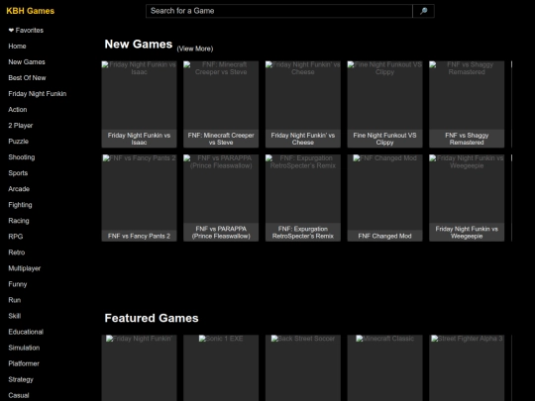Open featured Sonic 1 EXE thumbnail
Screen dimensions: 535x401
tap(221, 368)
